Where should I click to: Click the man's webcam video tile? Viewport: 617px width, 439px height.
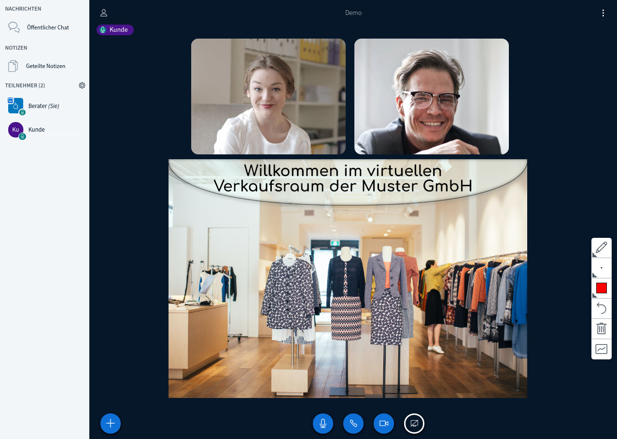coord(432,96)
